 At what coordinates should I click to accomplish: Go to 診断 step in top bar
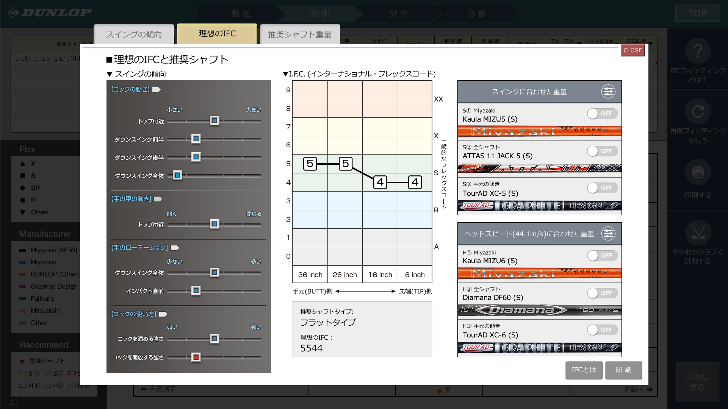point(478,14)
